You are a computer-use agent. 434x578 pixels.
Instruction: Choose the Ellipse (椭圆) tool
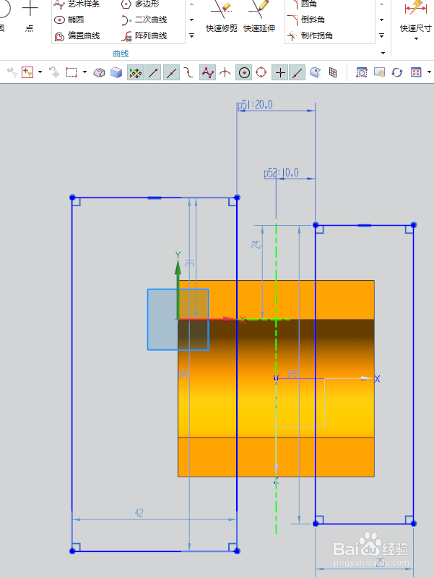click(69, 20)
